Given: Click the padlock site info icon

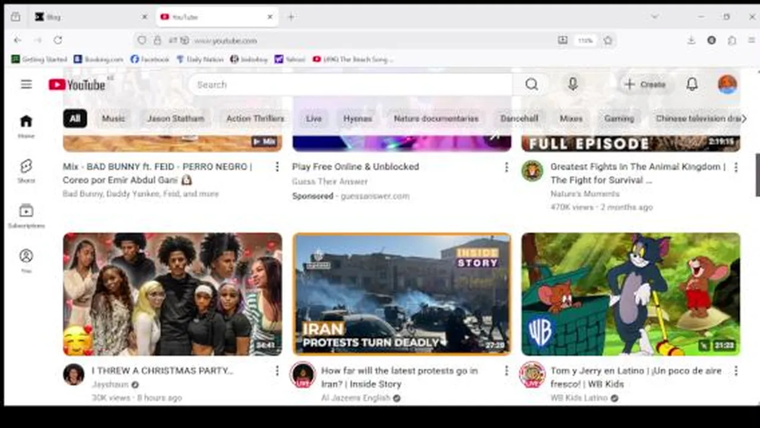Looking at the screenshot, I should (x=157, y=40).
